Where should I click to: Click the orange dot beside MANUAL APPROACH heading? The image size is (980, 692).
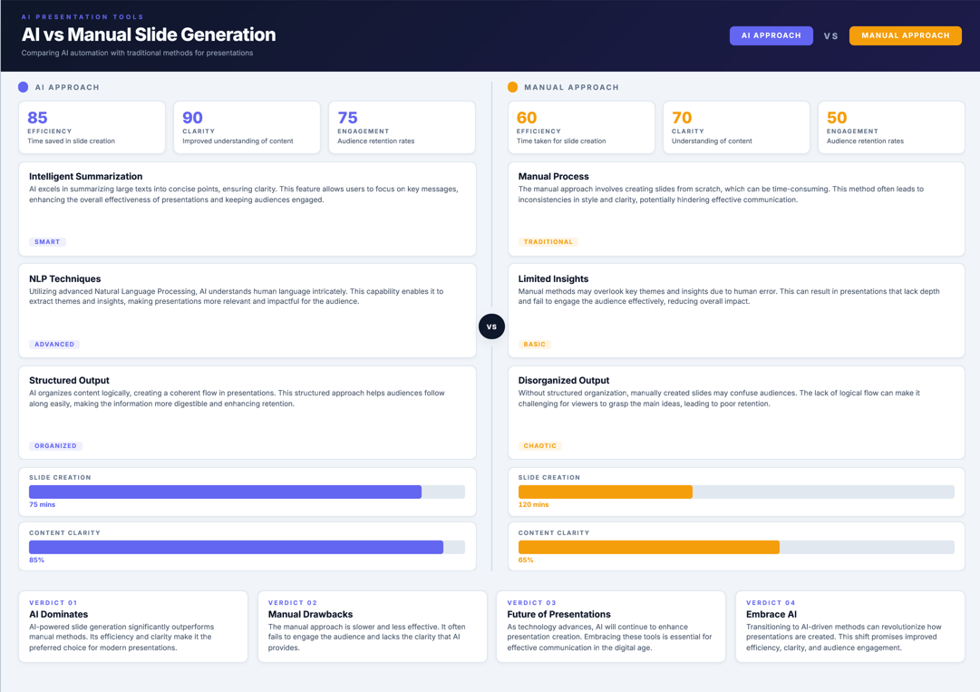[512, 87]
